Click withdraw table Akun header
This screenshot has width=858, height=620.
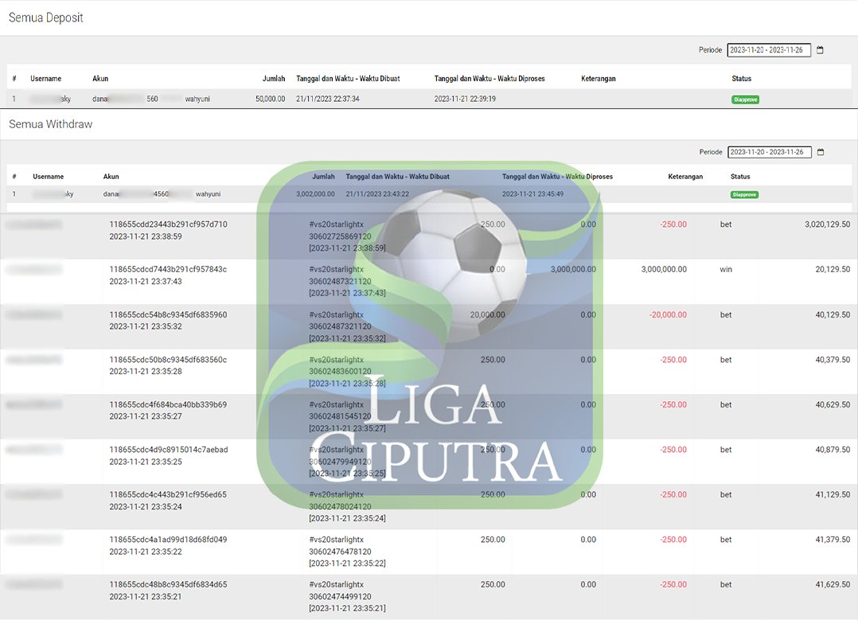pyautogui.click(x=111, y=177)
